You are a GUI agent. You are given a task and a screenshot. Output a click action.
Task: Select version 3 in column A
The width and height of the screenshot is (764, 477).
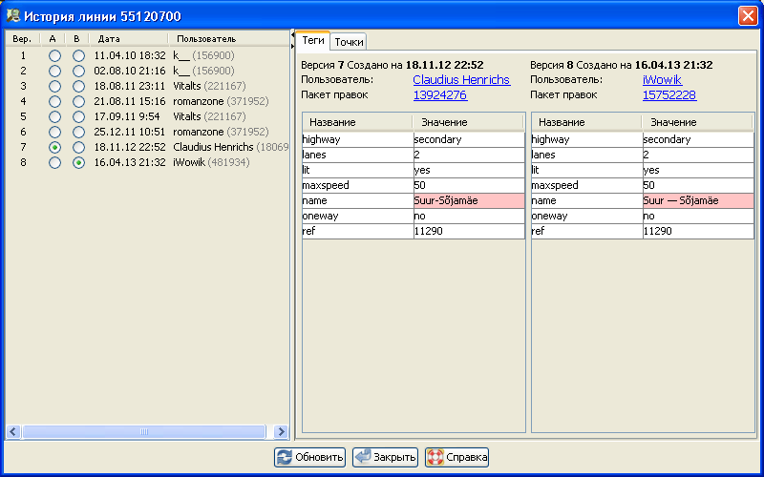(x=55, y=87)
